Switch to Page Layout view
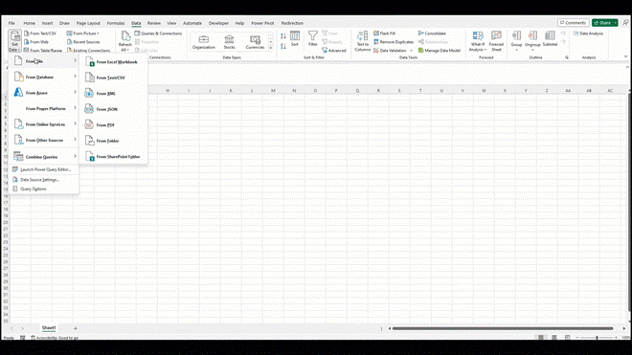 pos(554,337)
